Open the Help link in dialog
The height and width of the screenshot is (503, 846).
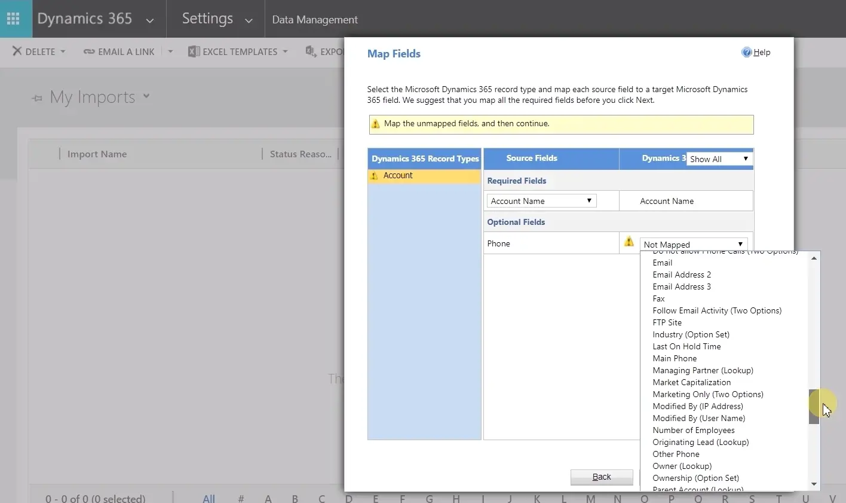point(762,52)
